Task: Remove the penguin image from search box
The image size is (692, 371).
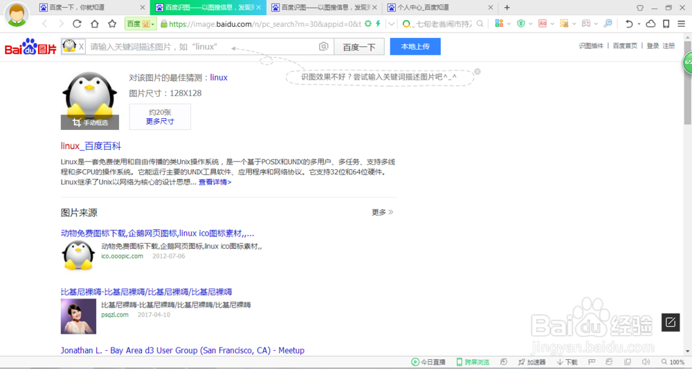Action: 81,46
